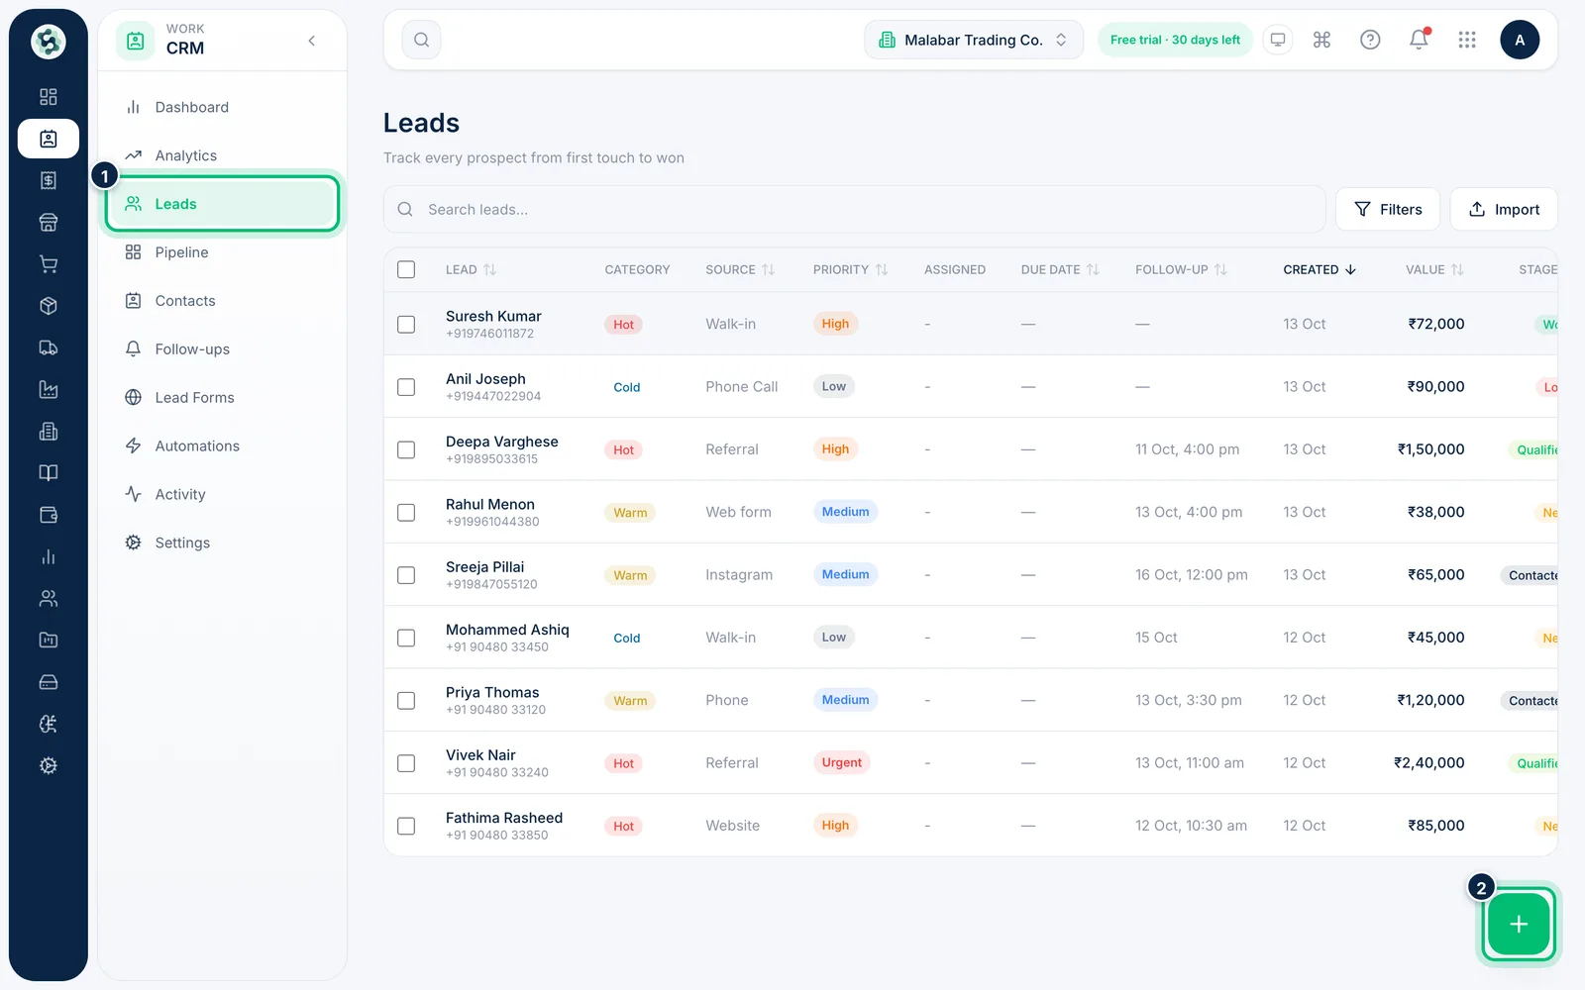The height and width of the screenshot is (990, 1585).
Task: Click the Import button
Action: pyautogui.click(x=1504, y=209)
